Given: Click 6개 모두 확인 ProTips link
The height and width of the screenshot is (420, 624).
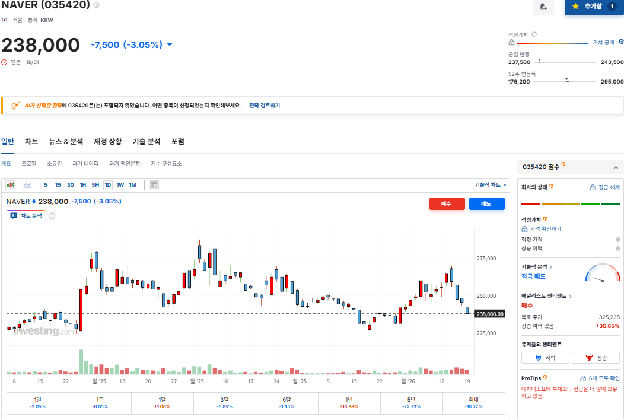Looking at the screenshot, I should tap(600, 378).
